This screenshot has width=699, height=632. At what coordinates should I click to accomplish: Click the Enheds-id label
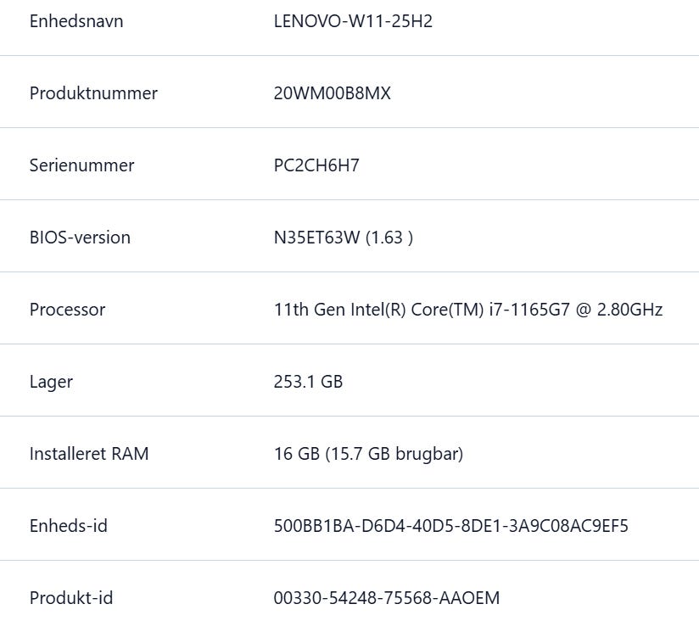click(68, 526)
